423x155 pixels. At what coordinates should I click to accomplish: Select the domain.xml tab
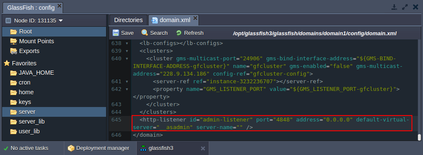173,20
